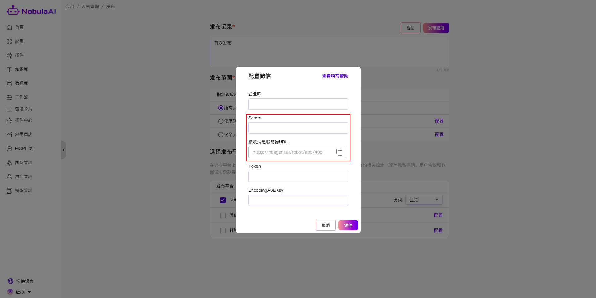
Task: Expand the lzx01 account dropdown arrow
Action: [x=29, y=292]
